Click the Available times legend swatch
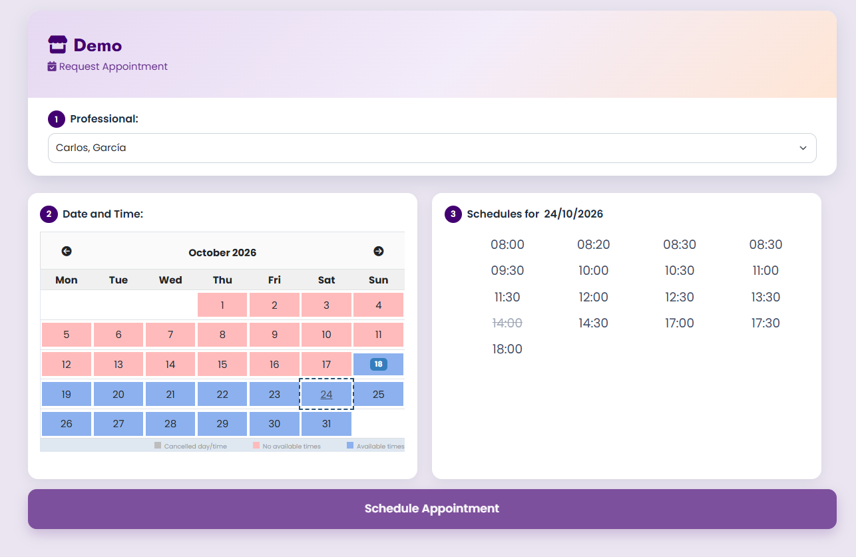The width and height of the screenshot is (856, 557). pos(350,445)
